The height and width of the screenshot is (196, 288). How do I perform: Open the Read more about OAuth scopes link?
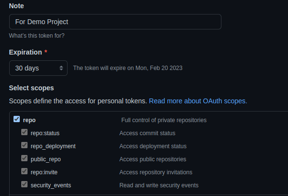click(198, 101)
